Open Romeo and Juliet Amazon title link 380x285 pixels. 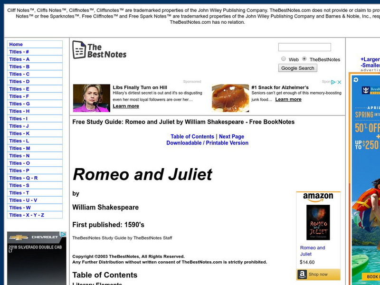[313, 251]
